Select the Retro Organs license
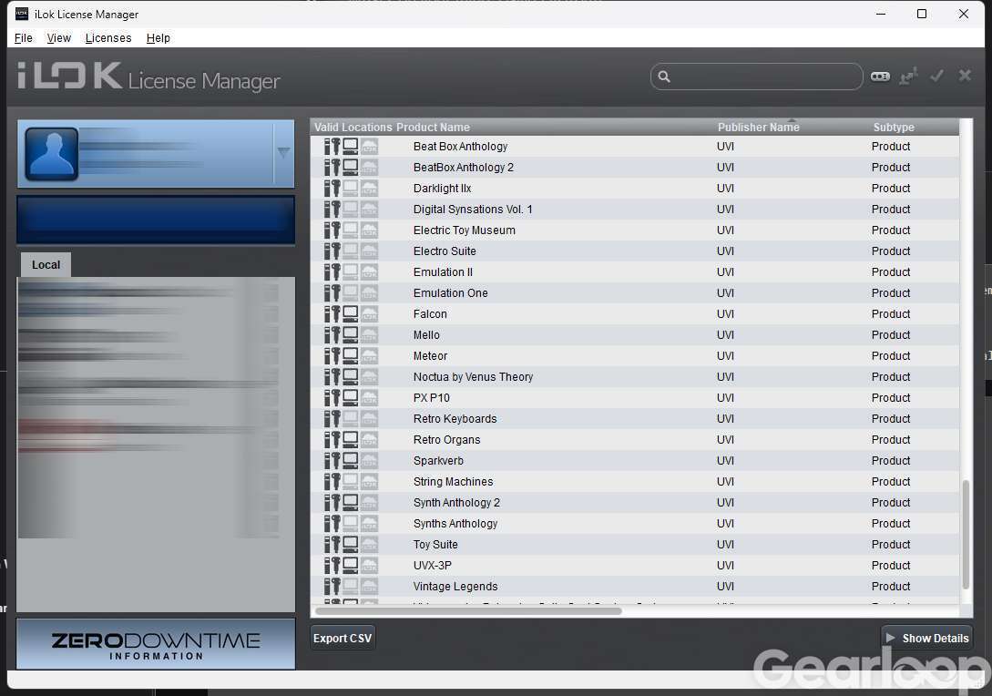Viewport: 992px width, 696px height. [x=635, y=440]
